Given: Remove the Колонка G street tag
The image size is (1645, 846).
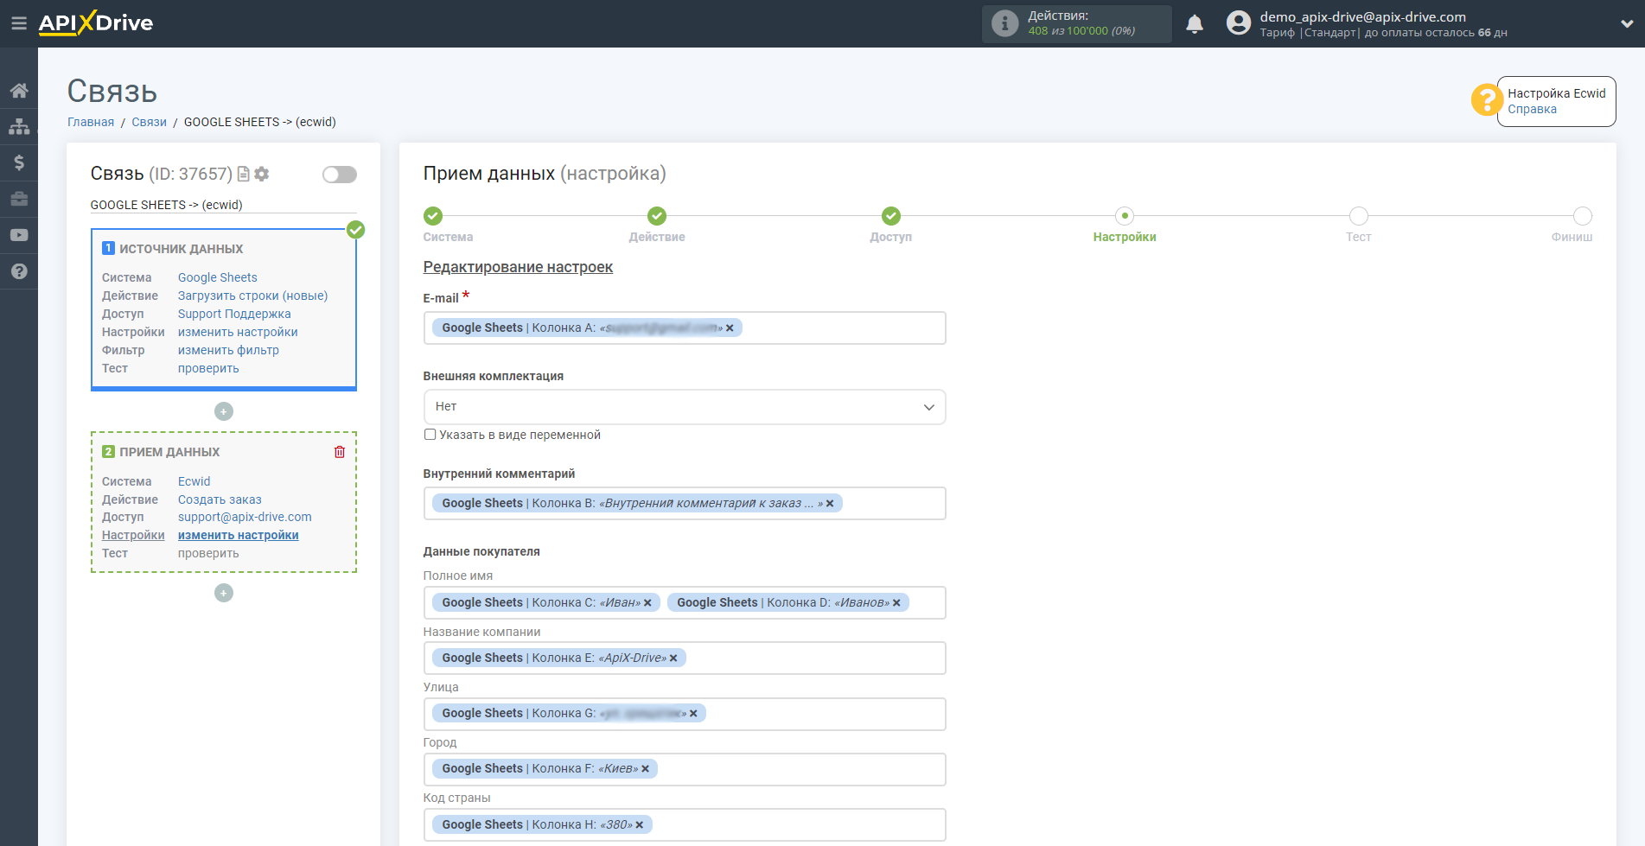Looking at the screenshot, I should pos(693,714).
